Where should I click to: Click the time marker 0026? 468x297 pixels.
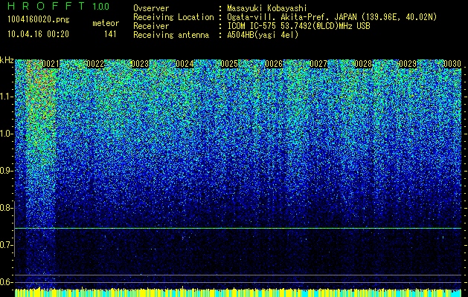[x=274, y=64]
